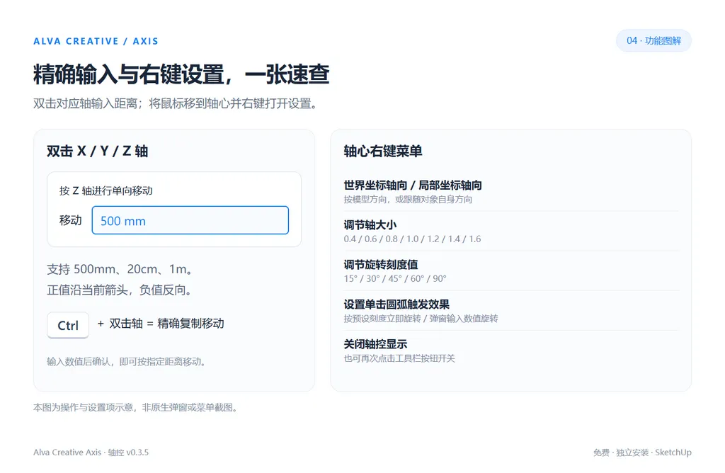This screenshot has width=725, height=473.
Task: Click the 输入数值后确认，即可按指定距离移动。 note
Action: [x=126, y=362]
